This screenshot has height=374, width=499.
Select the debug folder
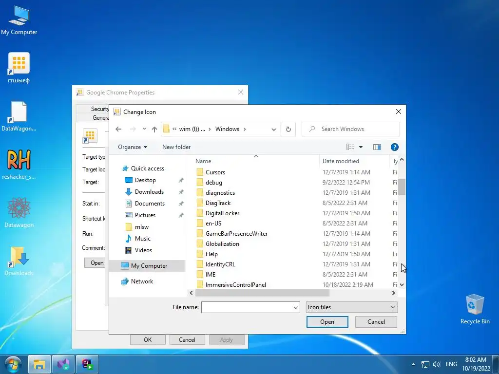pos(214,183)
